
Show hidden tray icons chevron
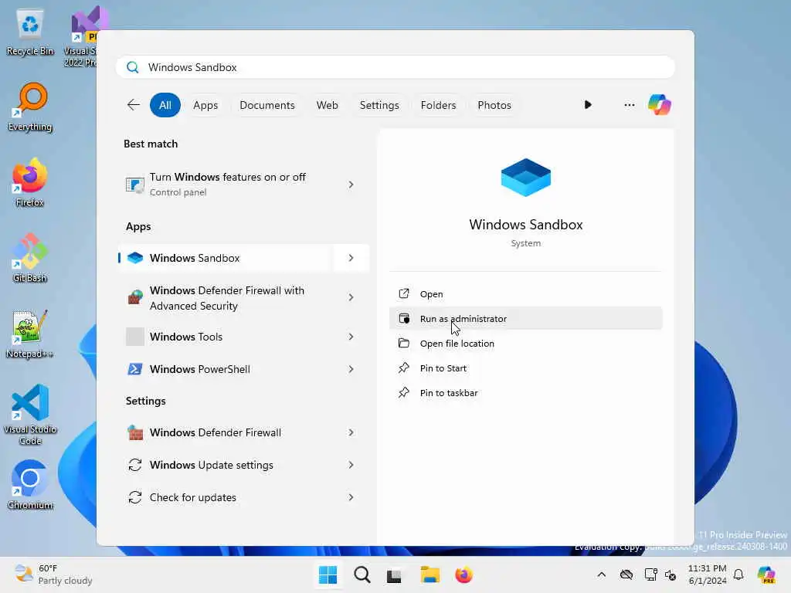(601, 574)
